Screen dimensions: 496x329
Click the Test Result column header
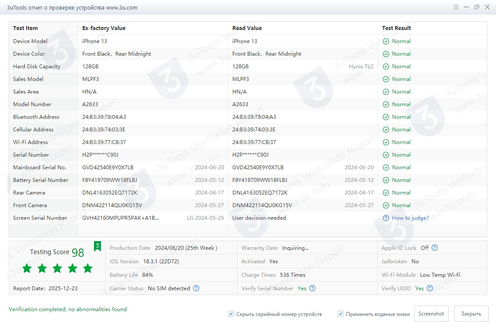click(396, 28)
